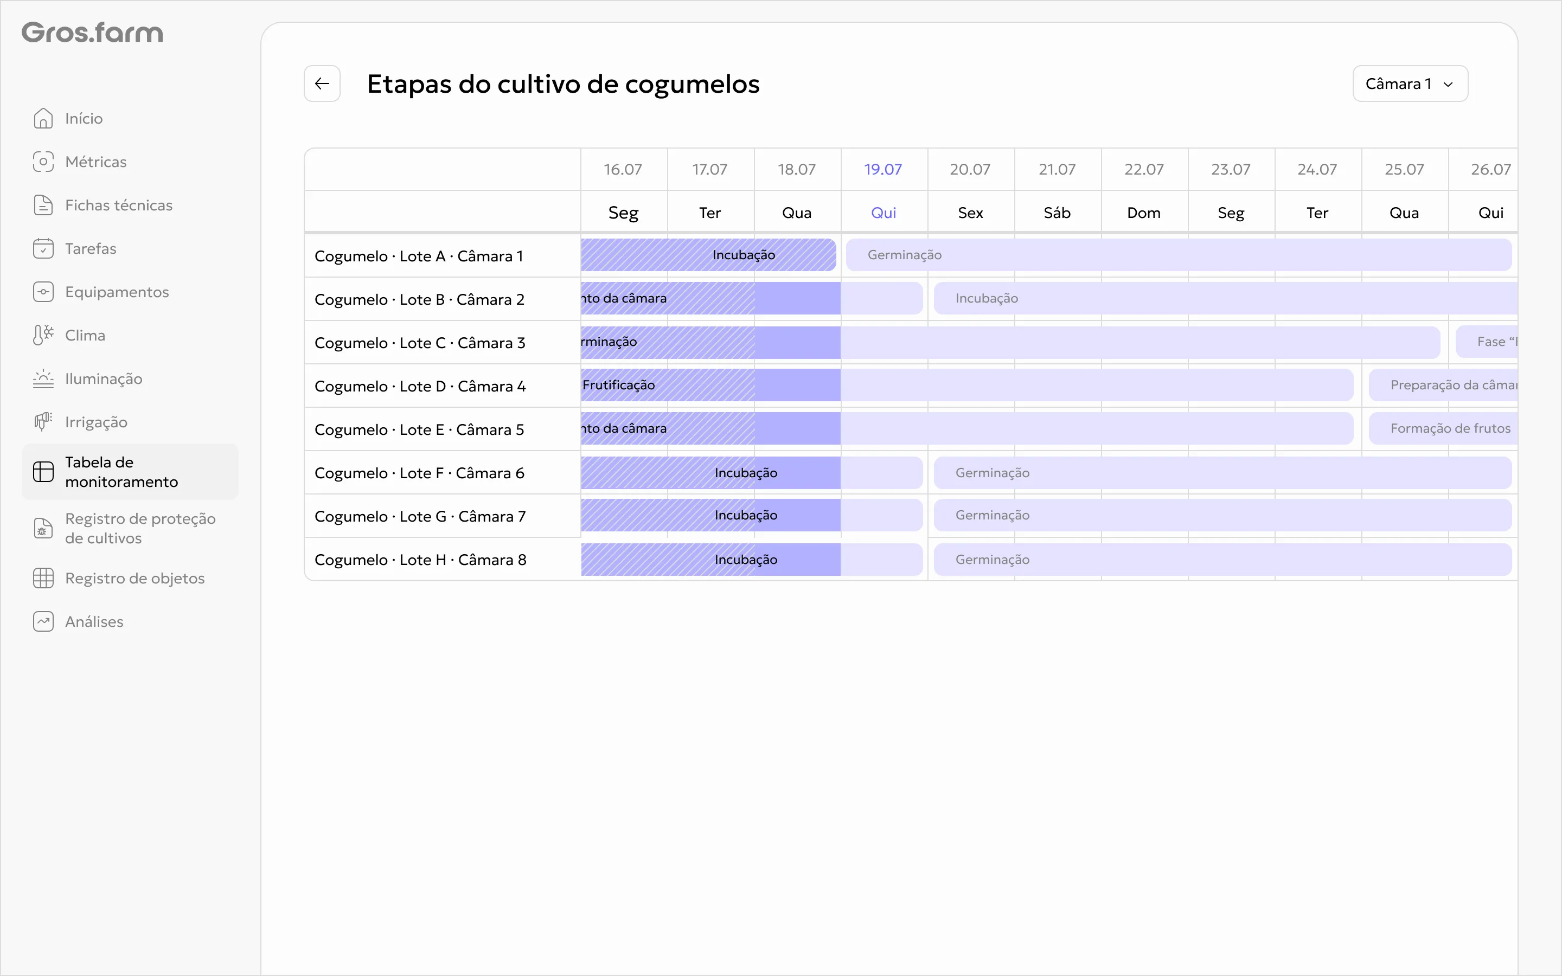The height and width of the screenshot is (976, 1562).
Task: Click Lote E Formação de frutos bar
Action: 1443,428
